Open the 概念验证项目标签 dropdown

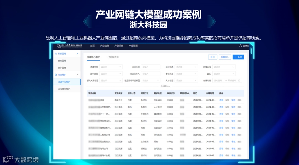tap(150, 81)
